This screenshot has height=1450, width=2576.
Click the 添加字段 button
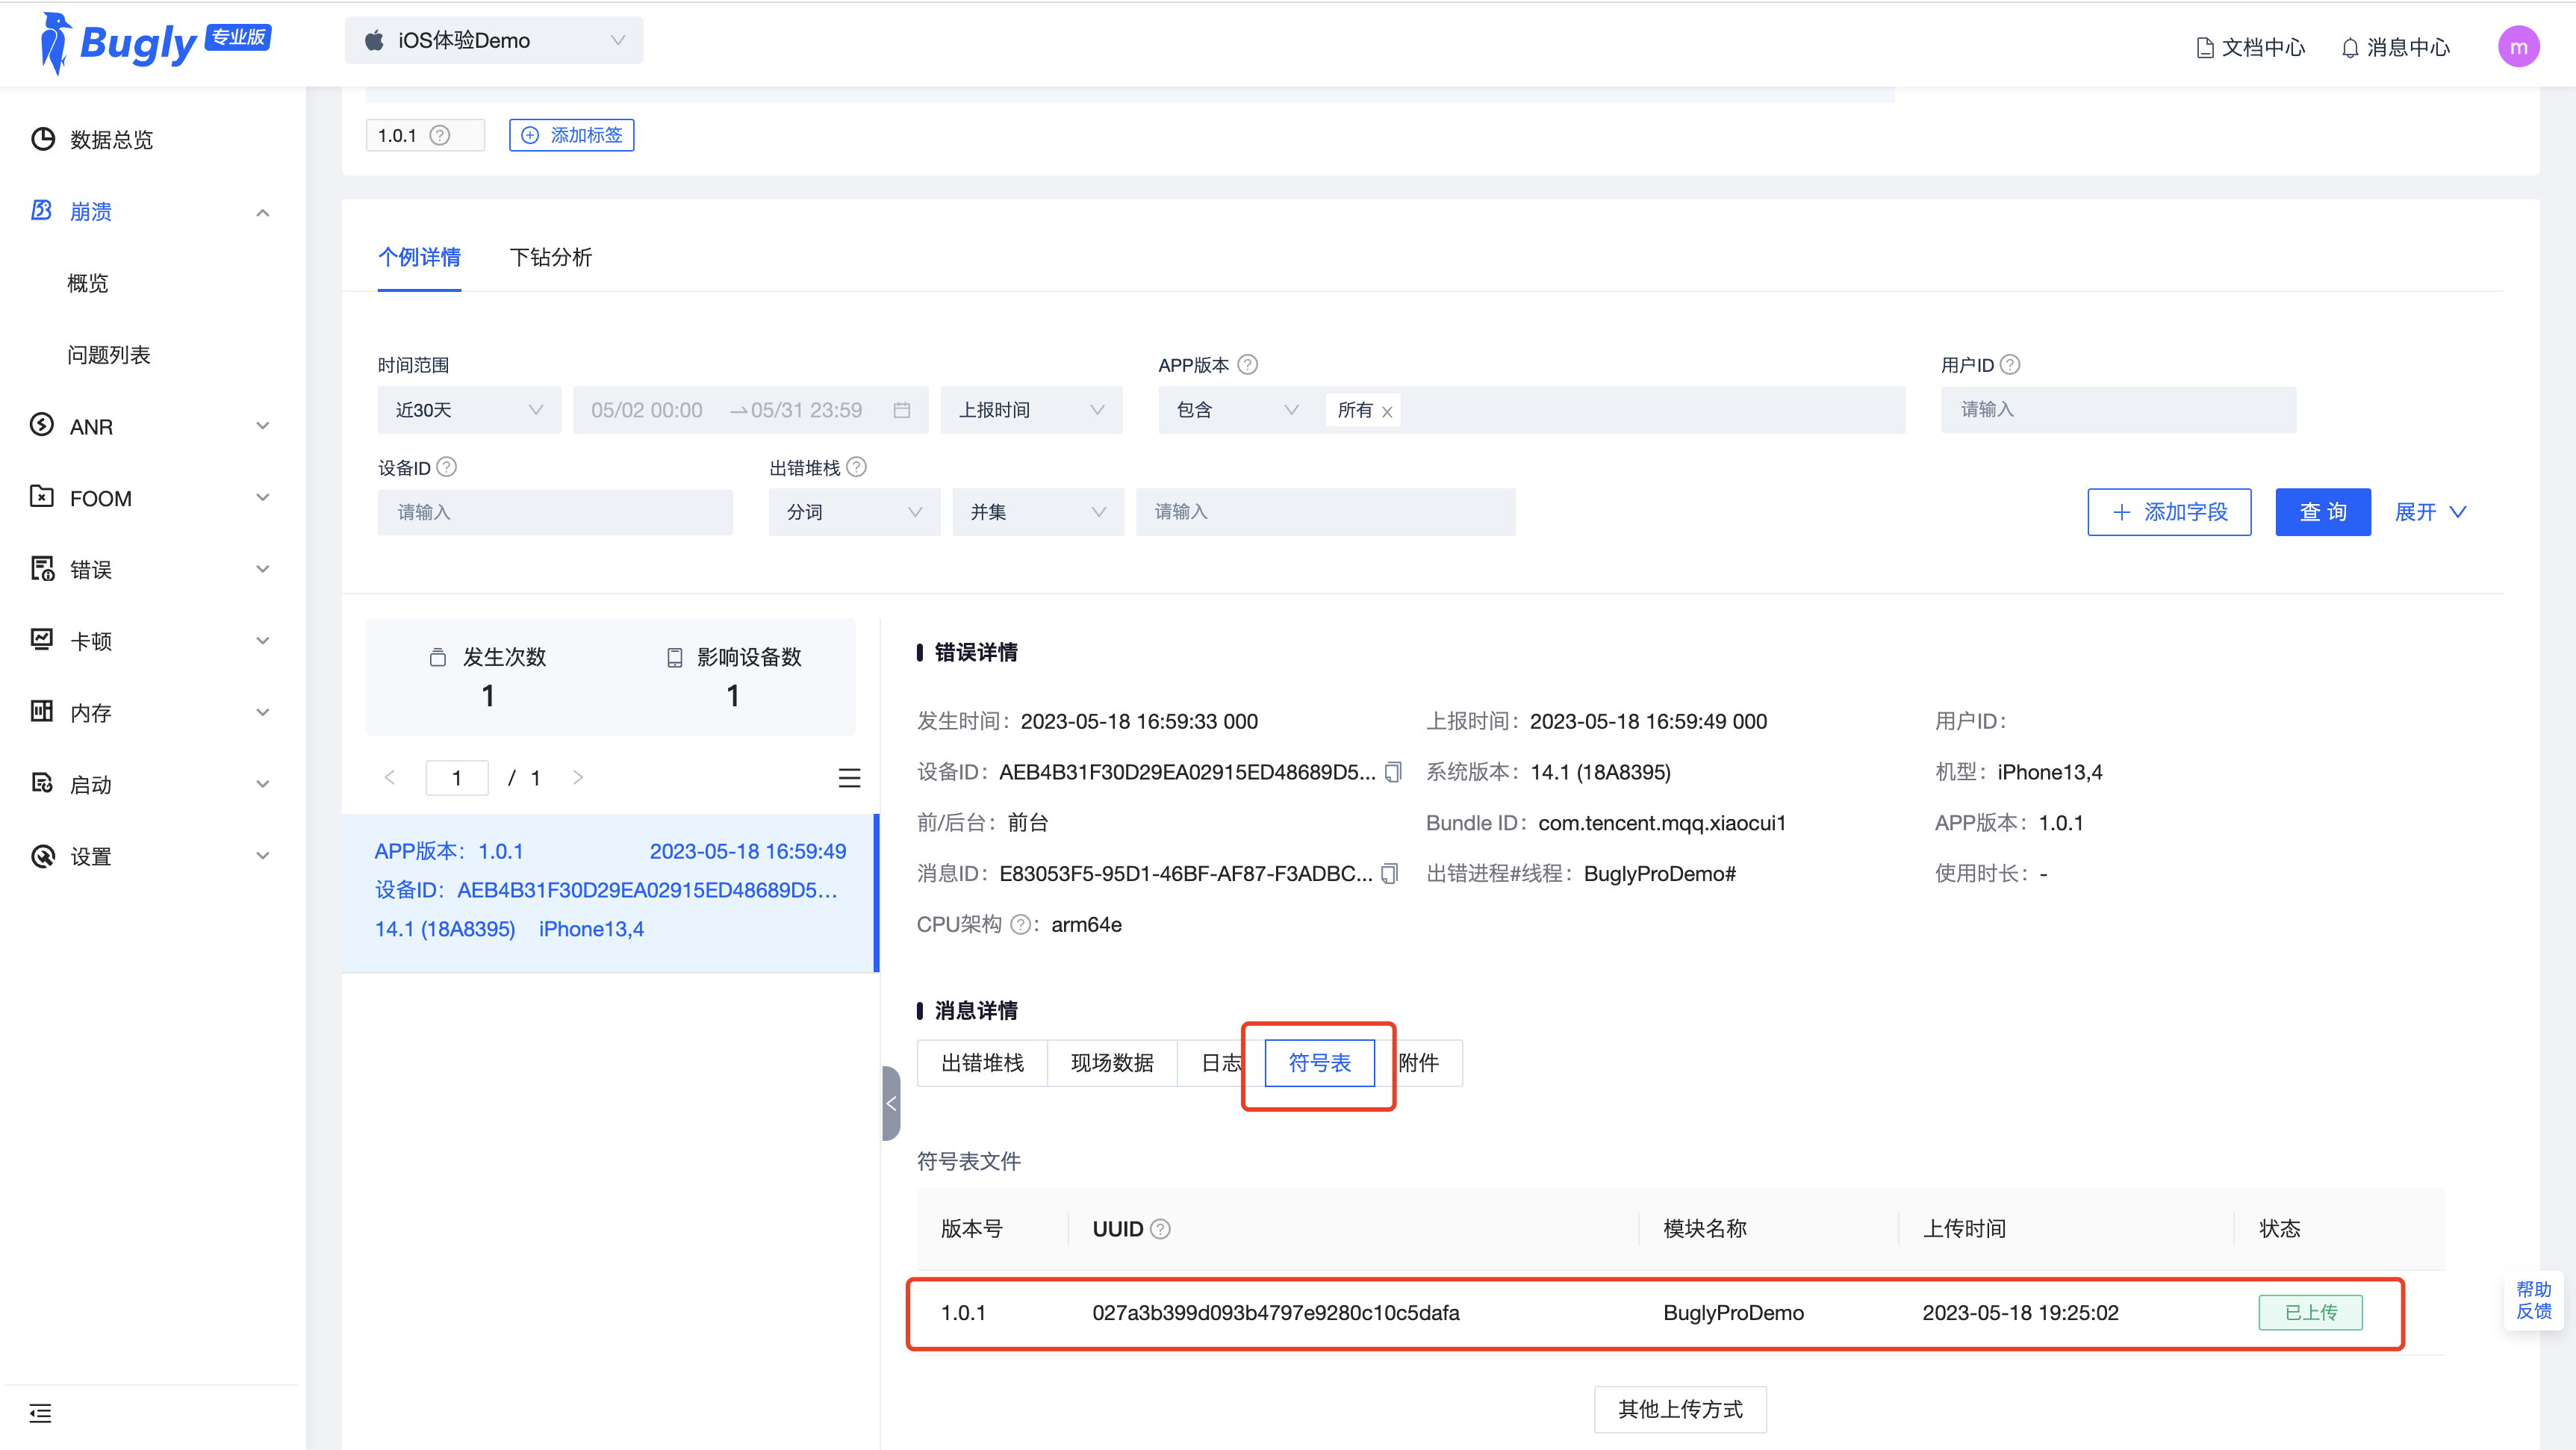click(x=2170, y=512)
